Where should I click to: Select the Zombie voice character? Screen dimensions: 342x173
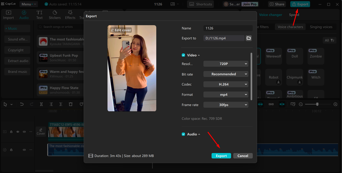pyautogui.click(x=316, y=56)
